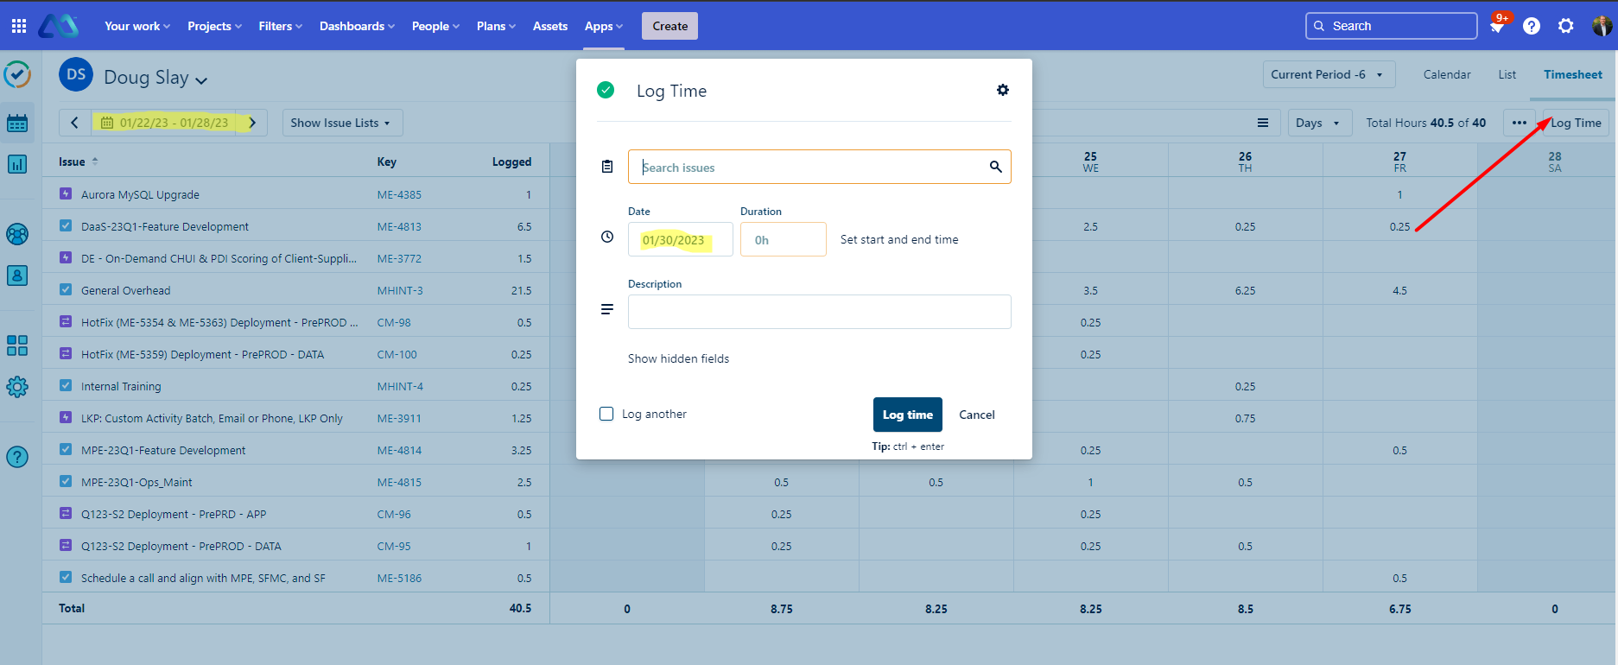Enable the Log another checkbox

pos(606,414)
